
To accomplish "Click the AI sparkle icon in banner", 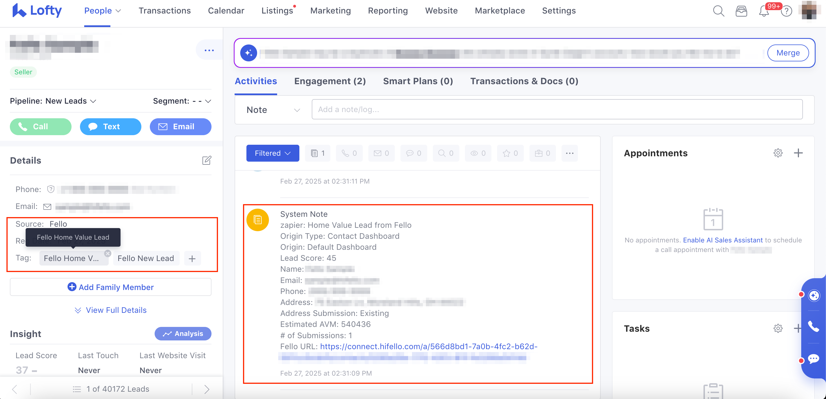I will pyautogui.click(x=248, y=53).
